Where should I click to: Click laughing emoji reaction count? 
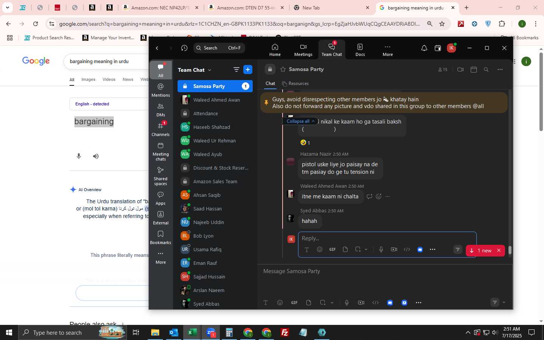pyautogui.click(x=305, y=142)
